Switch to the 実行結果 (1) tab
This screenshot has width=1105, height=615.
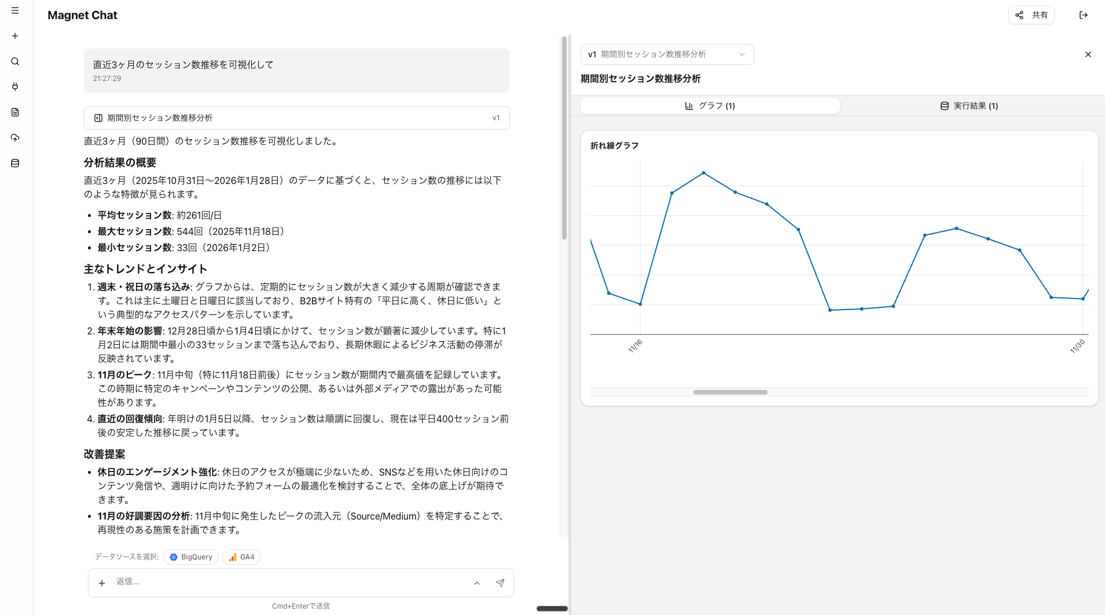[969, 106]
